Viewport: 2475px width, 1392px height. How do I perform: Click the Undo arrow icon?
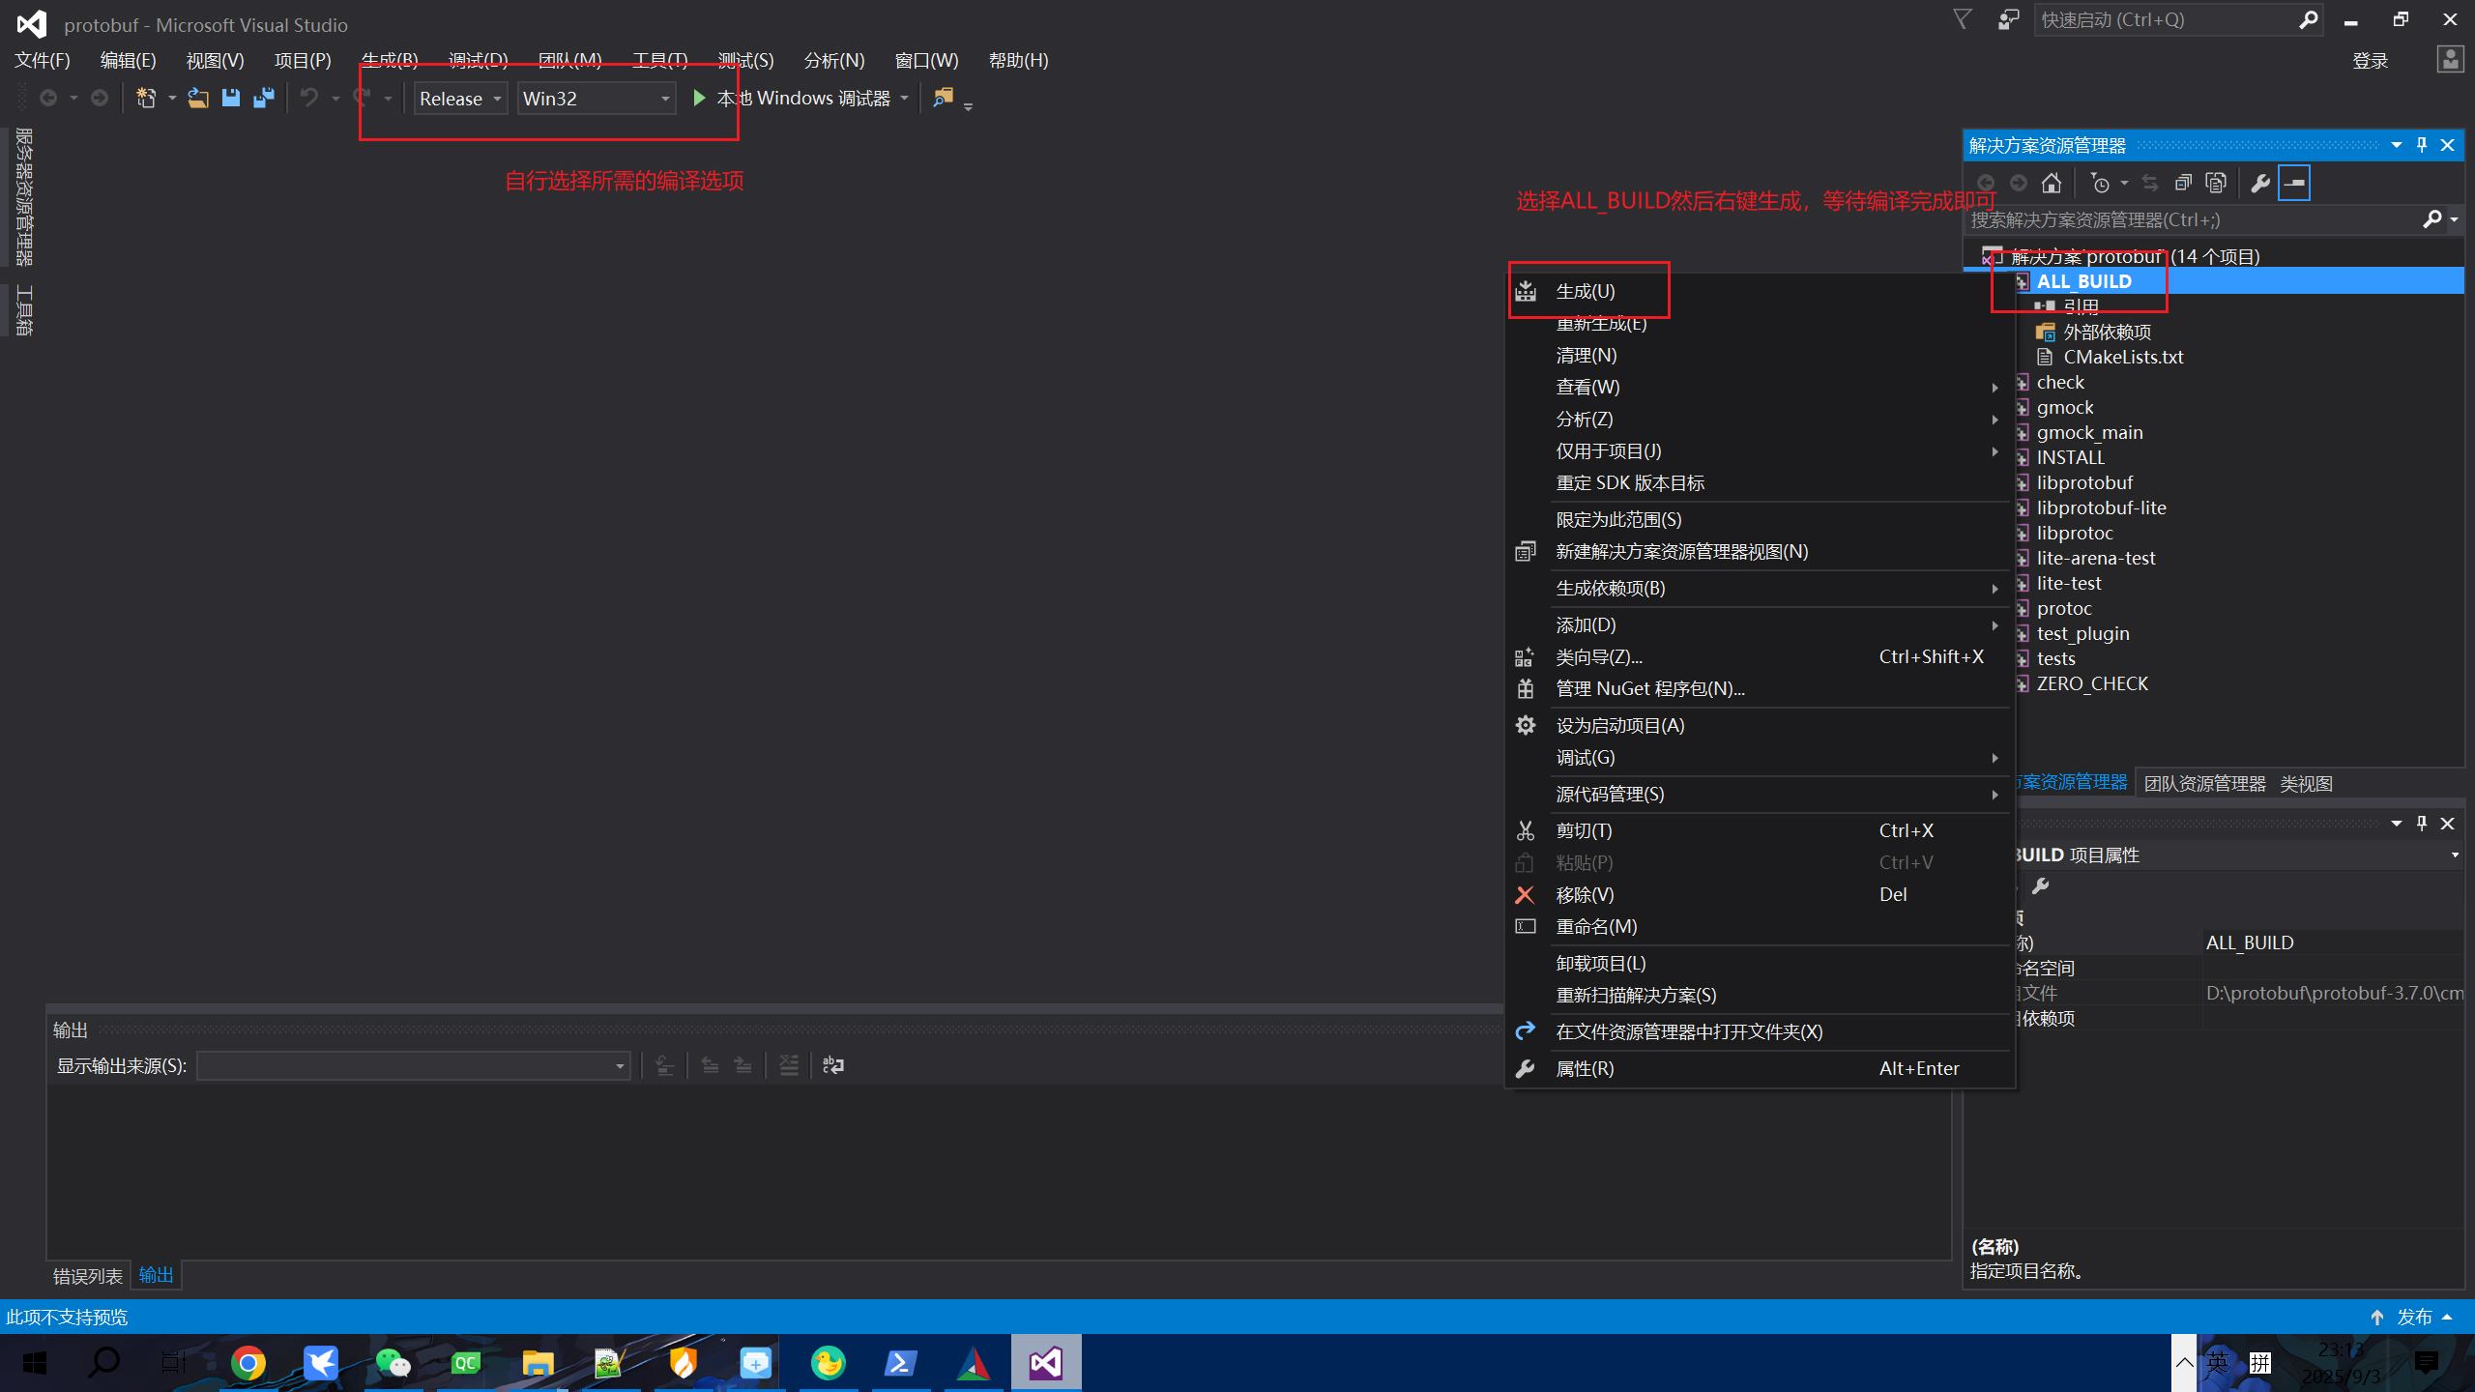pos(308,98)
